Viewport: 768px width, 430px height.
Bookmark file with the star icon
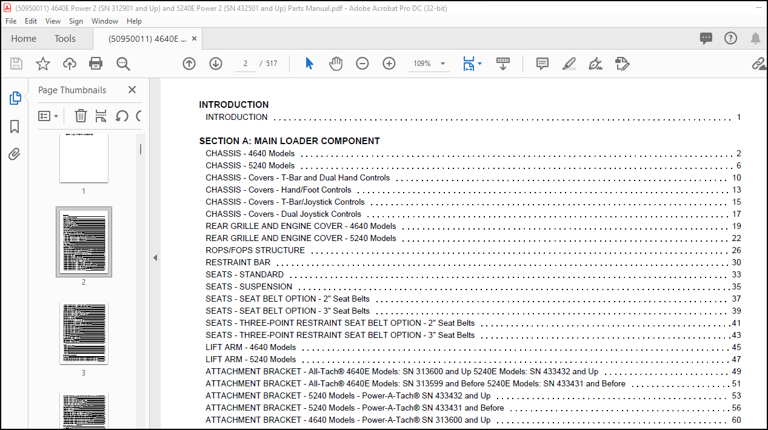click(43, 64)
